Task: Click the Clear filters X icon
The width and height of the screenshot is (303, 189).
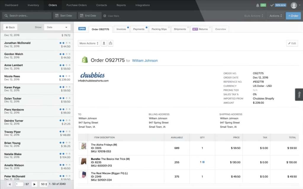Action: 105,16
